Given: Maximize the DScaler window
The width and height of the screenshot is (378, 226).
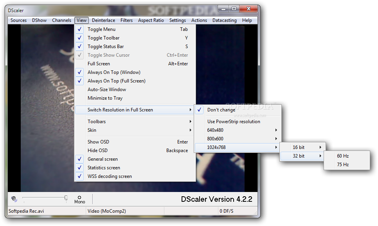Looking at the screenshot, I should [x=234, y=9].
